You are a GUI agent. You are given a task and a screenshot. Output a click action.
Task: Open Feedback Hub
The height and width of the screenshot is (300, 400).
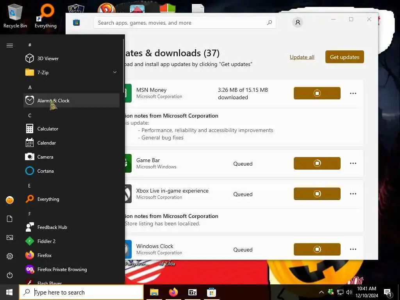click(71, 227)
